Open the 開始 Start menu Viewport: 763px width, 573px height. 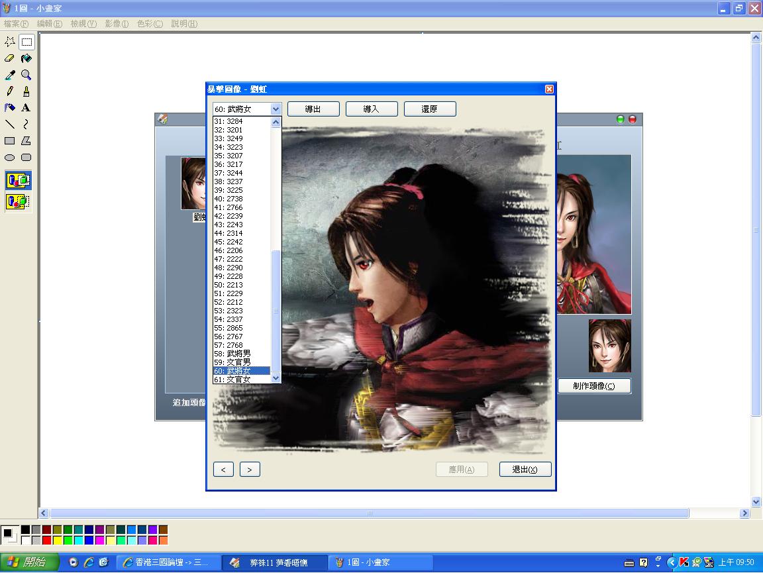click(x=29, y=562)
